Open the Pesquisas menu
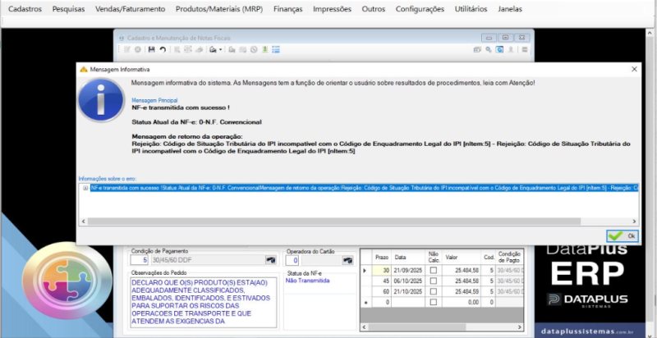 coord(68,9)
